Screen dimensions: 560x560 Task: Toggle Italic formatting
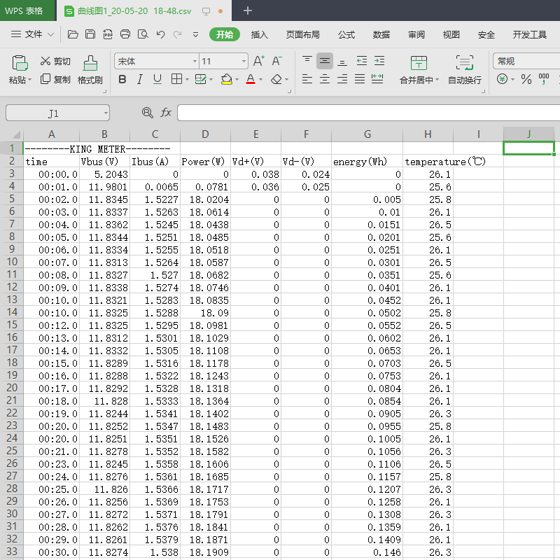(x=140, y=79)
